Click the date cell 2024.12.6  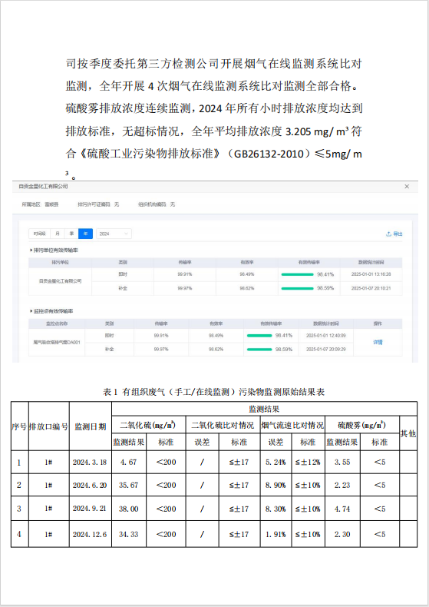(90, 534)
